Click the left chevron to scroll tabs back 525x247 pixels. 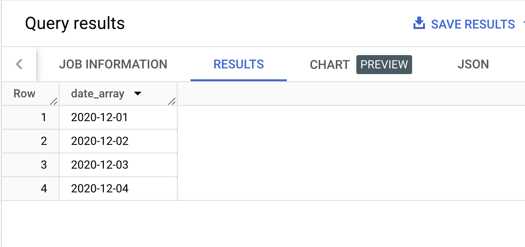[19, 64]
